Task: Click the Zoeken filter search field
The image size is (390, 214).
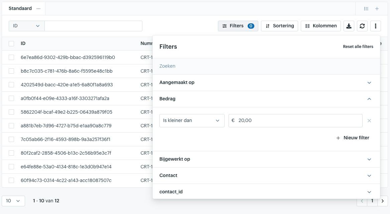Action: [266, 66]
